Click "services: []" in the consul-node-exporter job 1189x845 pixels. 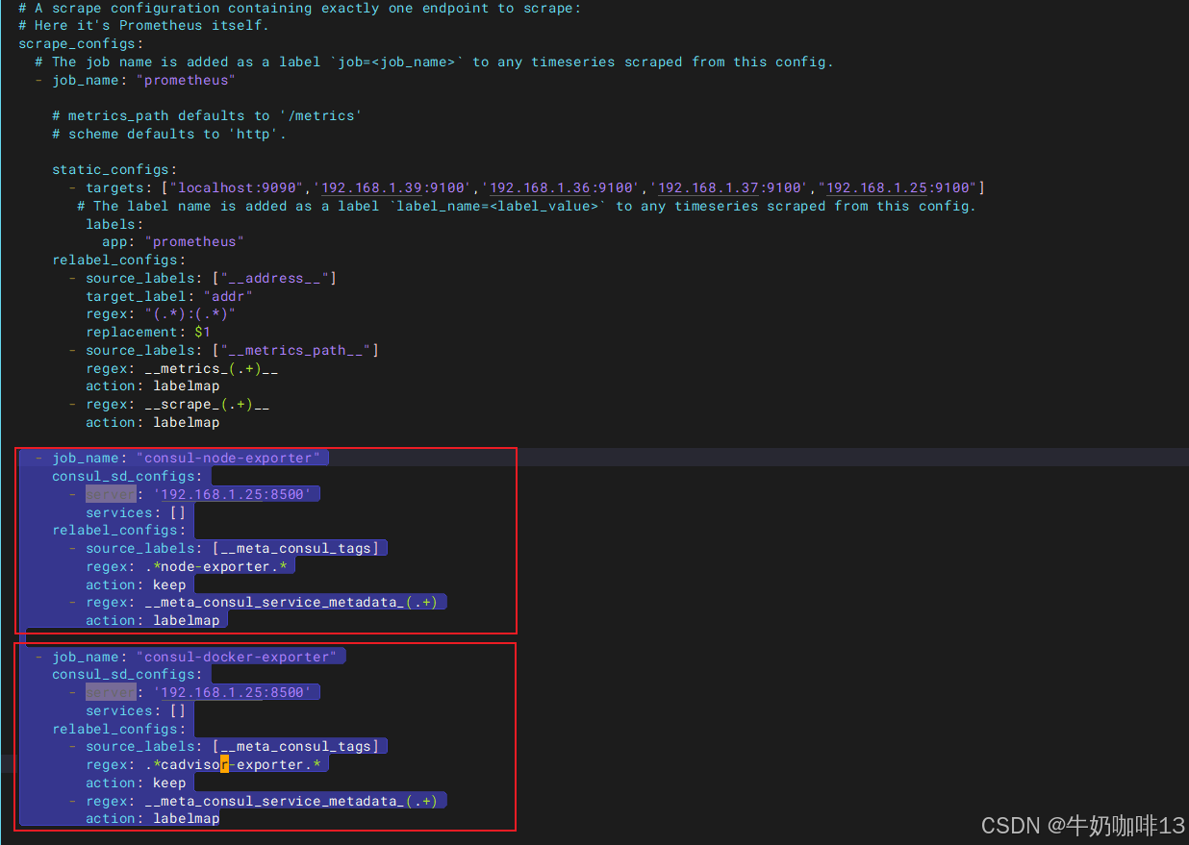136,512
